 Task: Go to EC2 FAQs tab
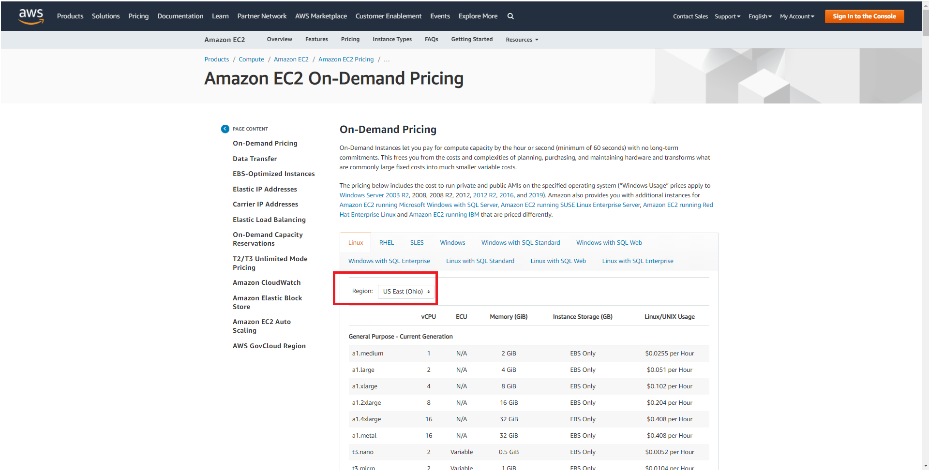431,39
